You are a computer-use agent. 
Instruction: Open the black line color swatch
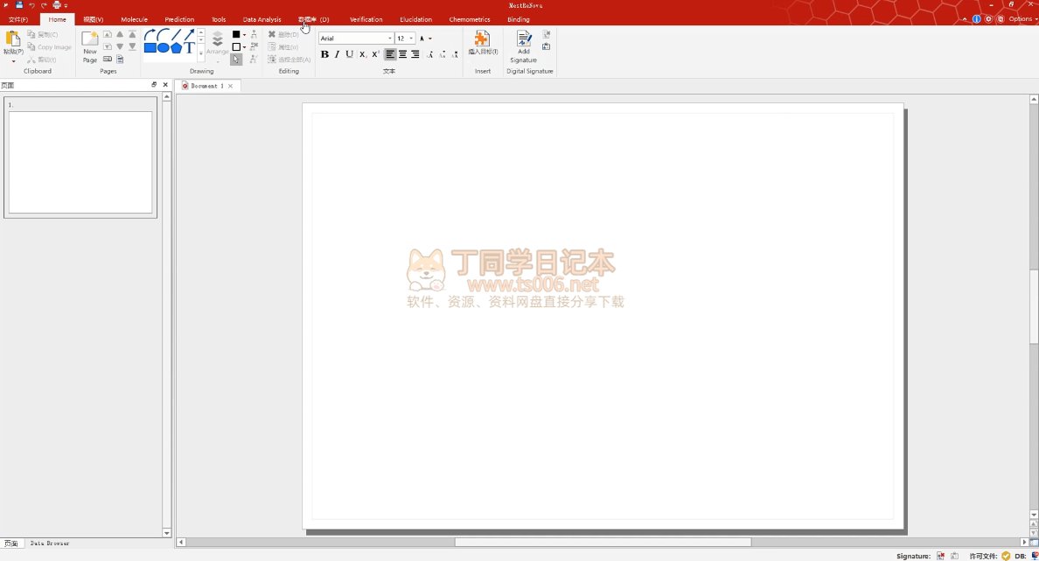pos(236,35)
